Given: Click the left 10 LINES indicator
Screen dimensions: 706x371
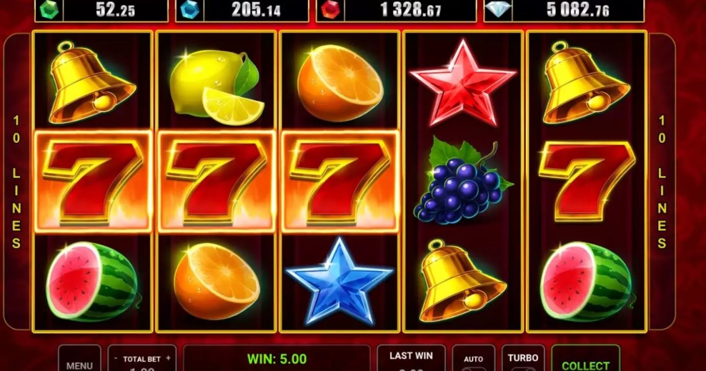Looking at the screenshot, I should (x=17, y=182).
